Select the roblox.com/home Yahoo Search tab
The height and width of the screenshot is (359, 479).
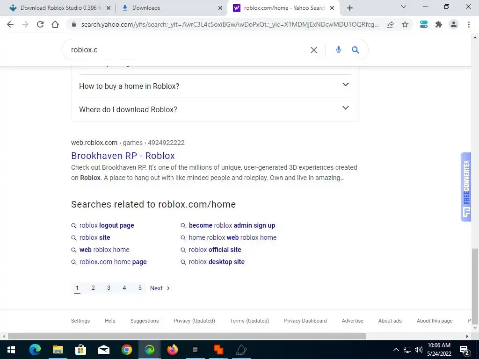tap(283, 8)
